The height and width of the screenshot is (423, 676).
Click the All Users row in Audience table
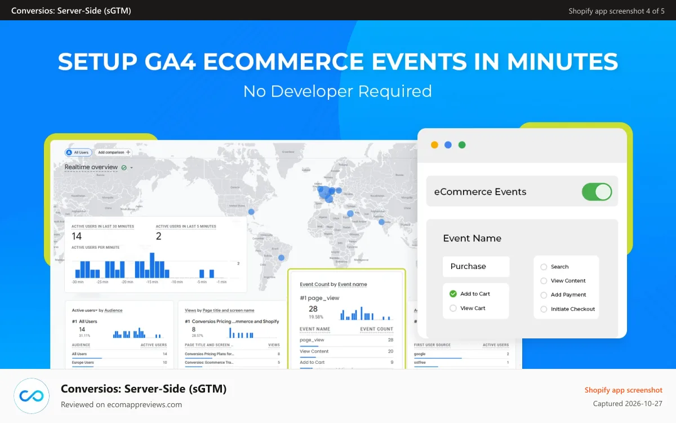[119, 354]
